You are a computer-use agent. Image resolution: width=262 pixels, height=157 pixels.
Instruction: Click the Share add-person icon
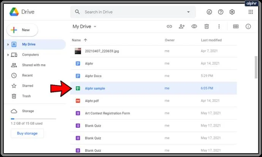click(x=182, y=26)
